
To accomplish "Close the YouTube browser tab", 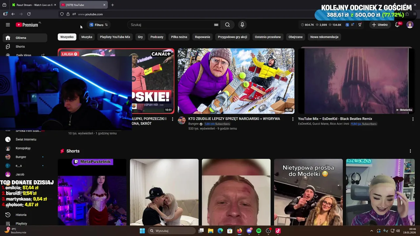I will [x=104, y=5].
